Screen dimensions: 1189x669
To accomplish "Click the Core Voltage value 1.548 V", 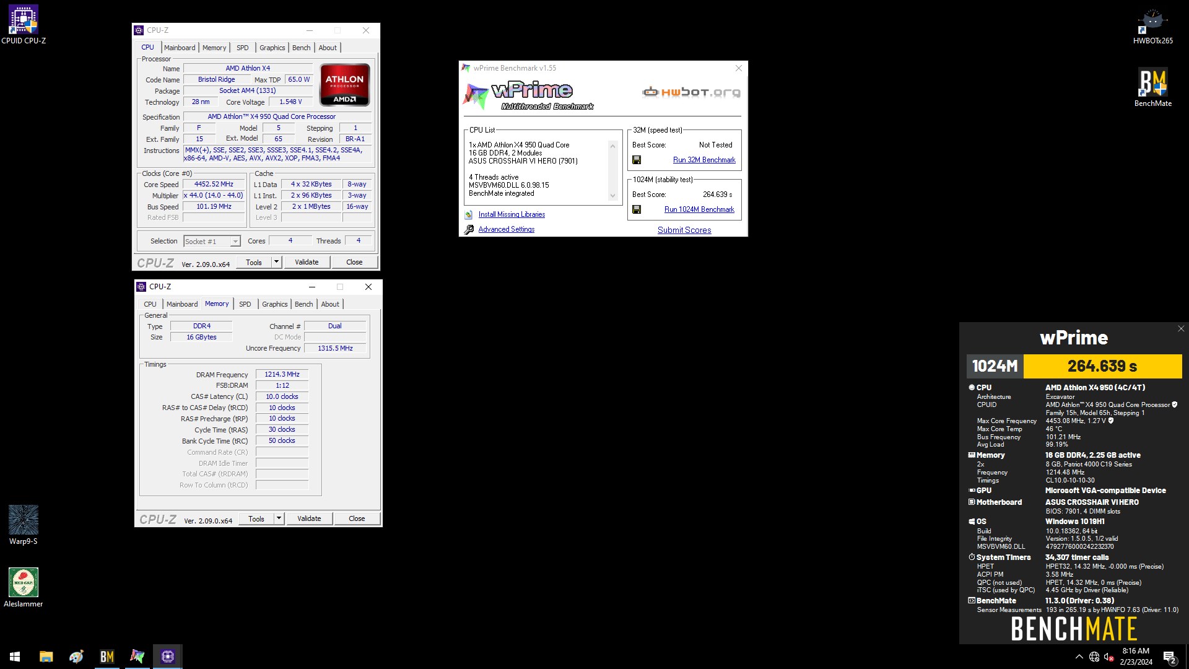I will pyautogui.click(x=290, y=102).
